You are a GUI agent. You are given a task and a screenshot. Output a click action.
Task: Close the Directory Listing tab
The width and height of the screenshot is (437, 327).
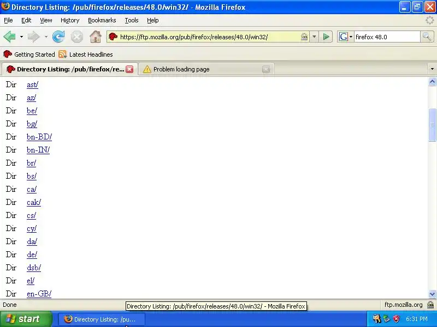129,69
